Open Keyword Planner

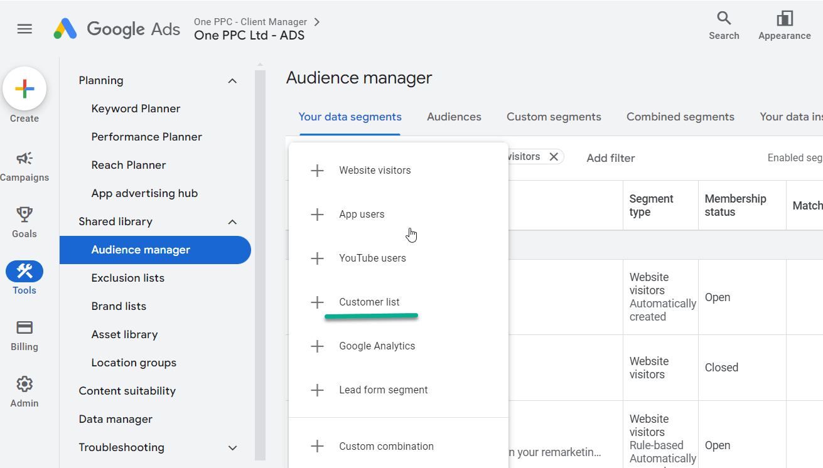point(136,109)
